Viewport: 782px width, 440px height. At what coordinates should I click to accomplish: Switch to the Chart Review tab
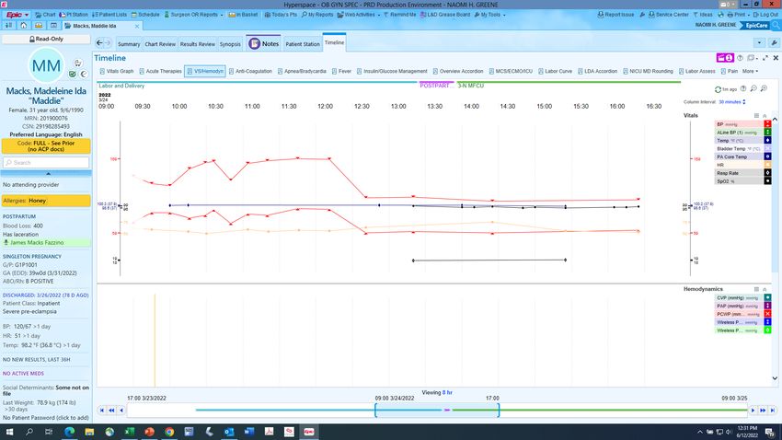(160, 44)
